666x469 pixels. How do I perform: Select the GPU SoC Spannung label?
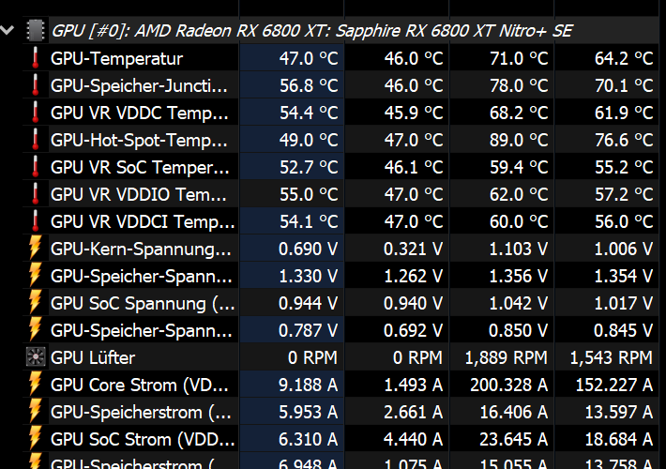[x=143, y=303]
